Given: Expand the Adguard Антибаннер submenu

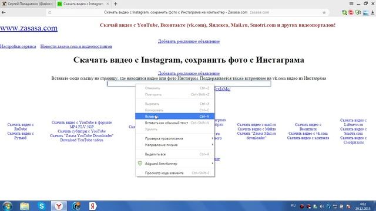Looking at the screenshot, I should coord(175,164).
